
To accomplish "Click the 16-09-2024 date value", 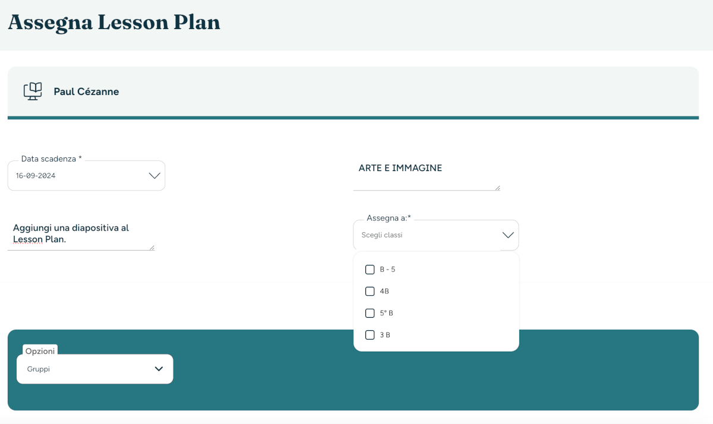I will (36, 176).
